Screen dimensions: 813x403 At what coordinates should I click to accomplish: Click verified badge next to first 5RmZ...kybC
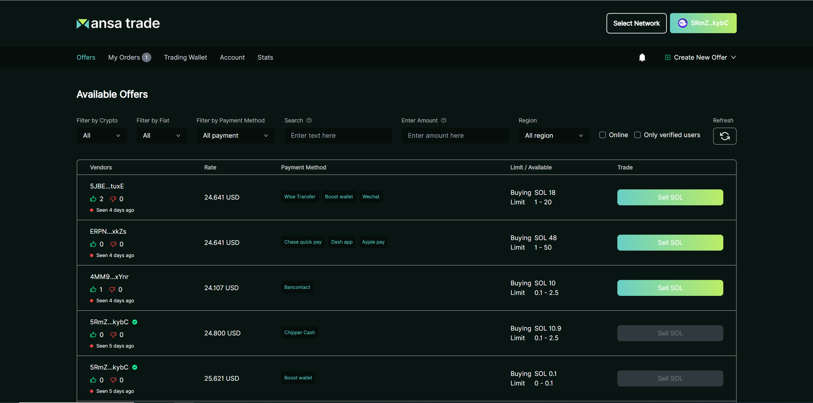(x=135, y=322)
